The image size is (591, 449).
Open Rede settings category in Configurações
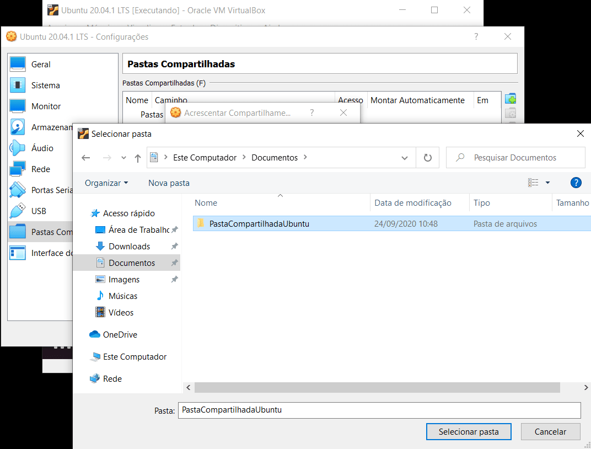tap(41, 169)
